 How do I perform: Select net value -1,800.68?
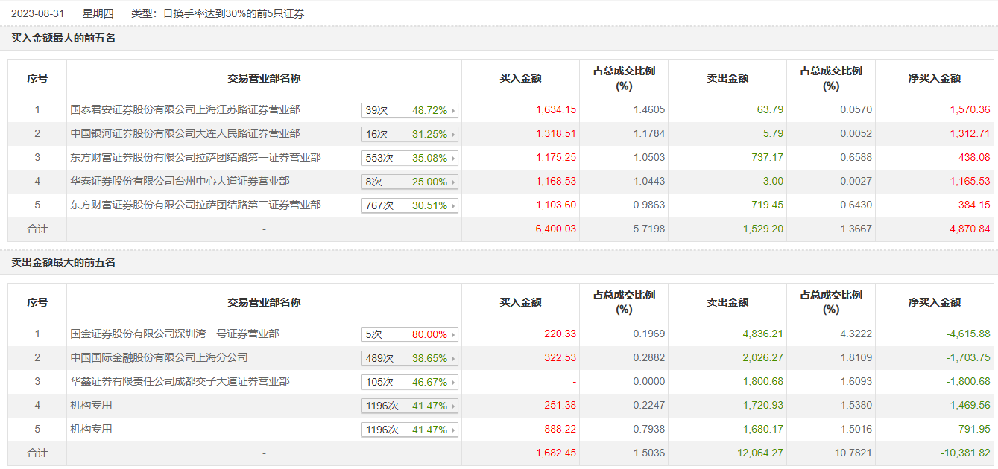(x=968, y=382)
